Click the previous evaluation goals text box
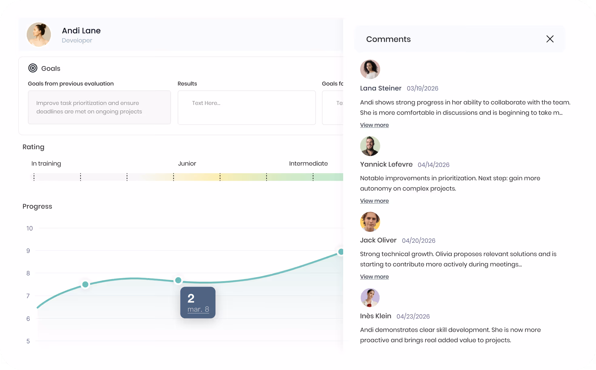 click(x=99, y=107)
